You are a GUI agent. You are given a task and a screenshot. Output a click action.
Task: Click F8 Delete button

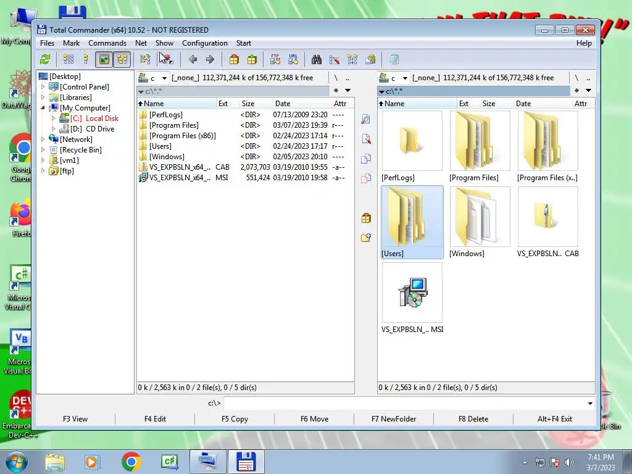pyautogui.click(x=473, y=419)
